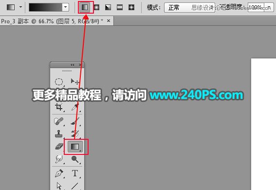Screen dimensions: 276x190
Task: Select the Eyedropper tool
Action: (75, 107)
